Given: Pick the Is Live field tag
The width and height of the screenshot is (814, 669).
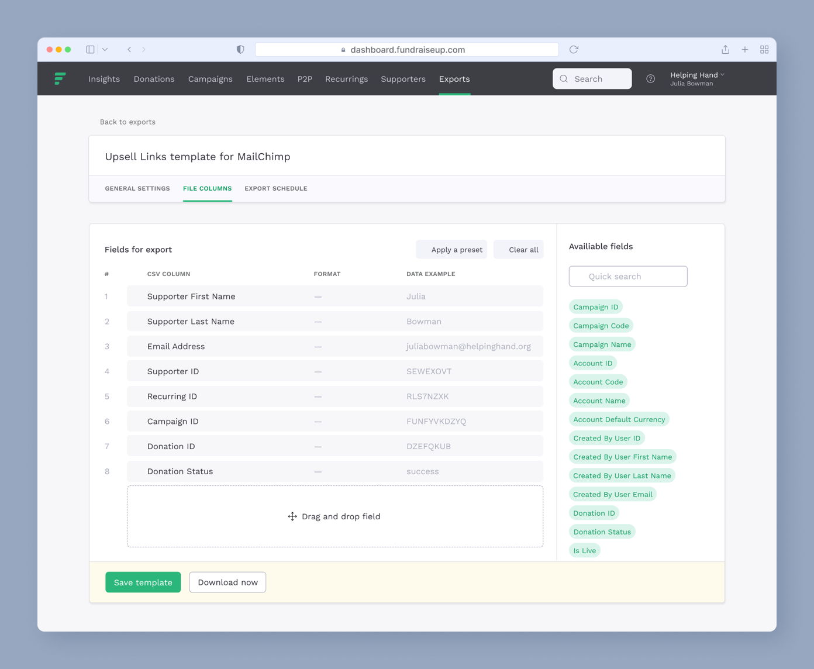Looking at the screenshot, I should 585,550.
